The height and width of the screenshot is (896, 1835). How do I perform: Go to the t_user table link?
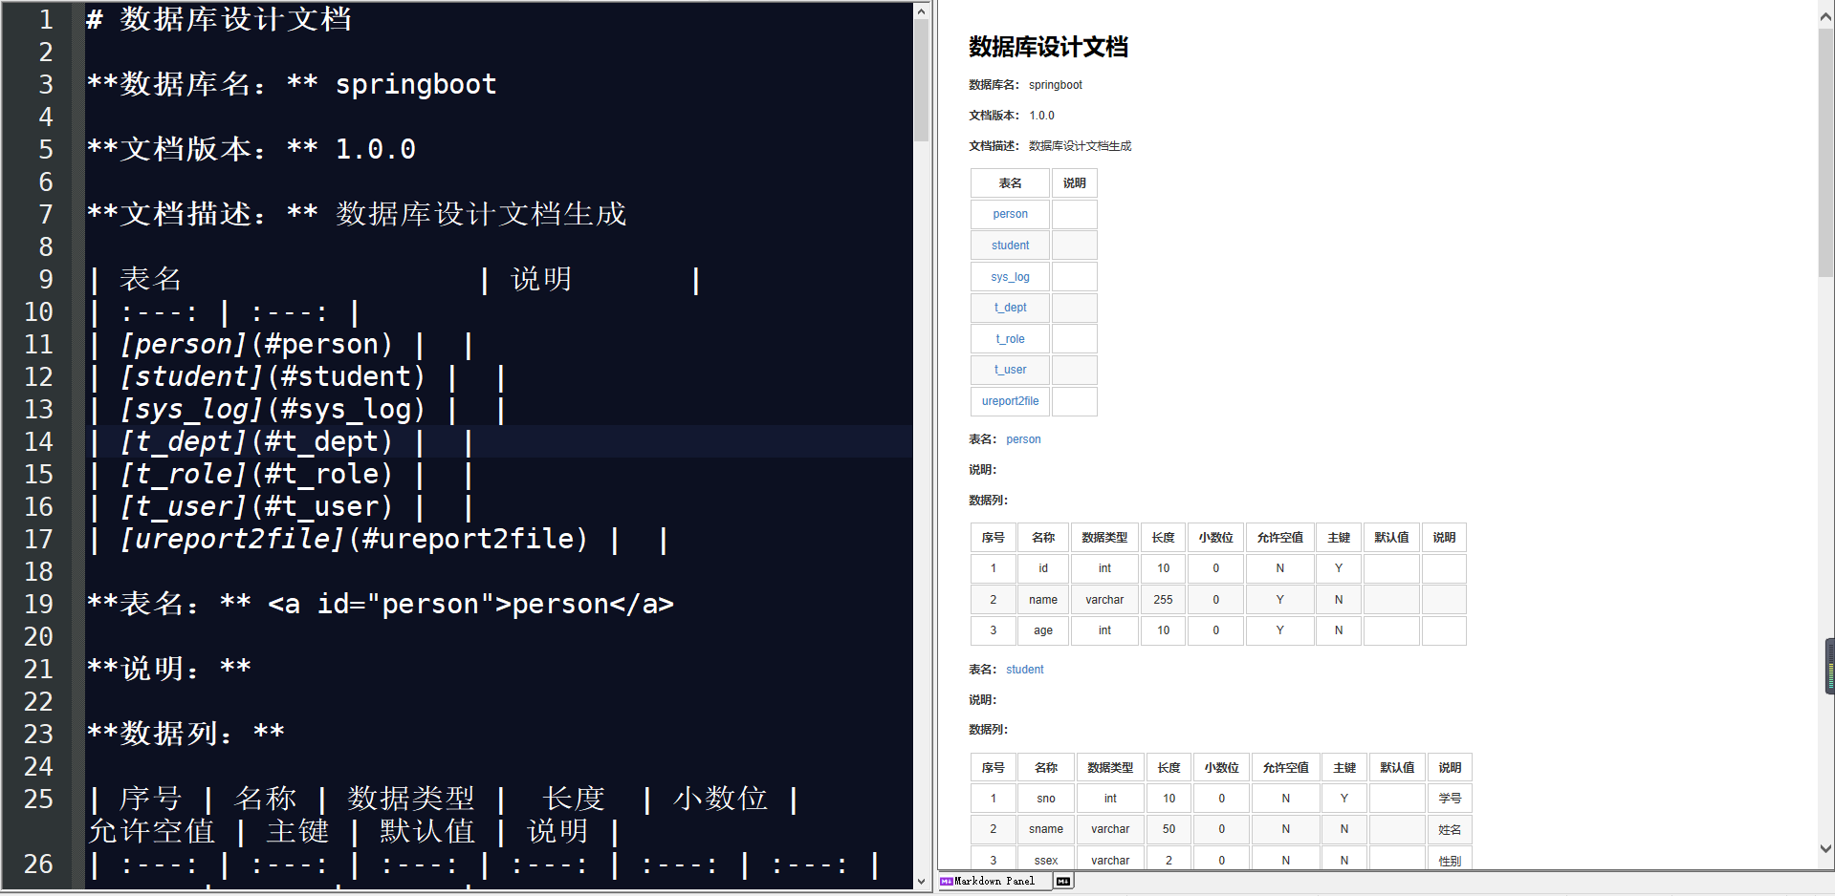tap(1010, 370)
